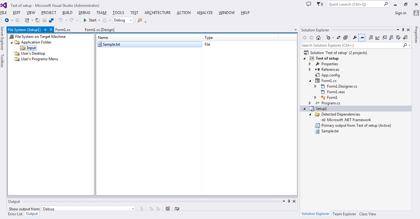
Task: Collapse the Detected Dependencies node
Action: pos(310,114)
